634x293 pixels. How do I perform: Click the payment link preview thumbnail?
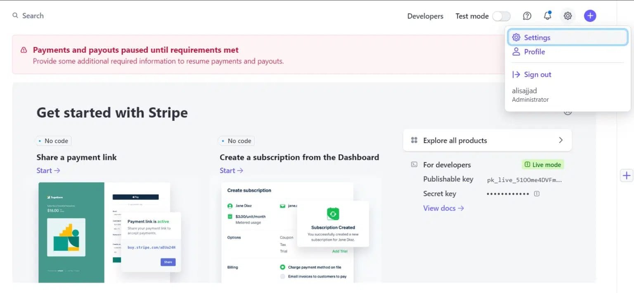point(109,232)
